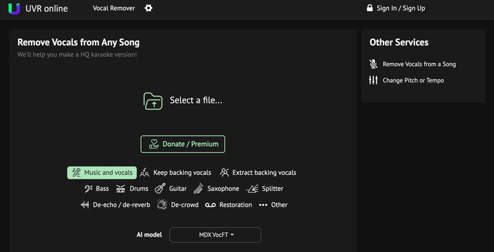Open the MDX VocFT AI model dropdown
Screen dimensions: 494x252
(x=215, y=235)
